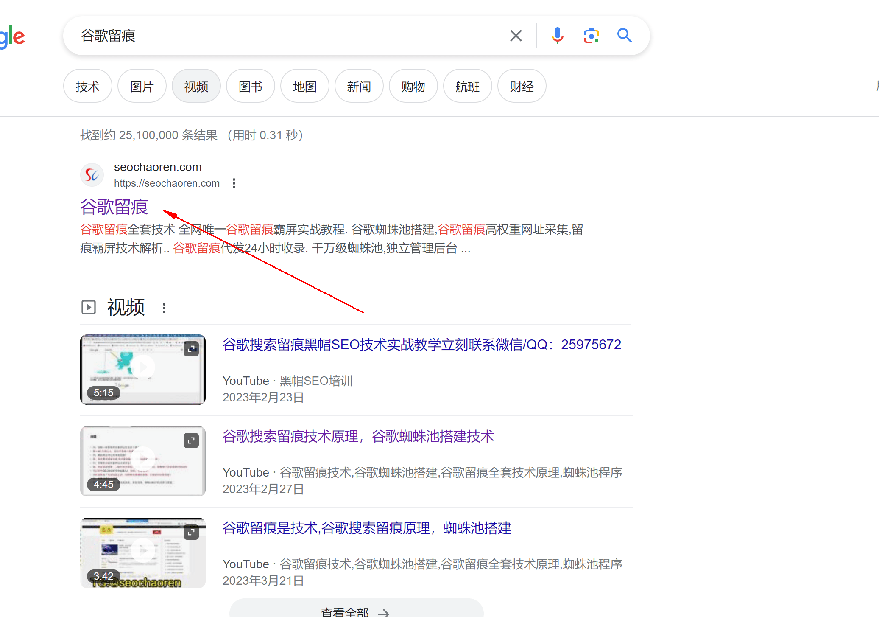Open three-dot menu beside seochaoren.com URL
Viewport: 879px width, 617px height.
(x=234, y=183)
